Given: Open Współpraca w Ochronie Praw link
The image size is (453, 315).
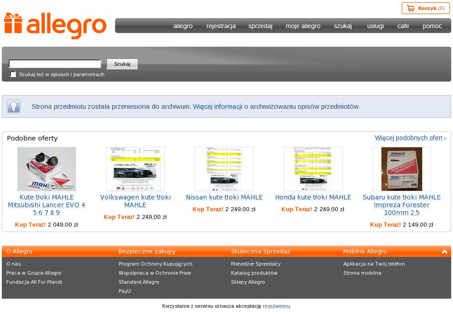Looking at the screenshot, I should [x=155, y=273].
